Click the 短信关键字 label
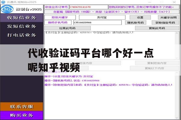181x120 pixels. tap(60, 17)
